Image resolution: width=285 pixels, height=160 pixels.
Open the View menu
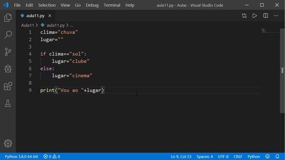(x=65, y=5)
